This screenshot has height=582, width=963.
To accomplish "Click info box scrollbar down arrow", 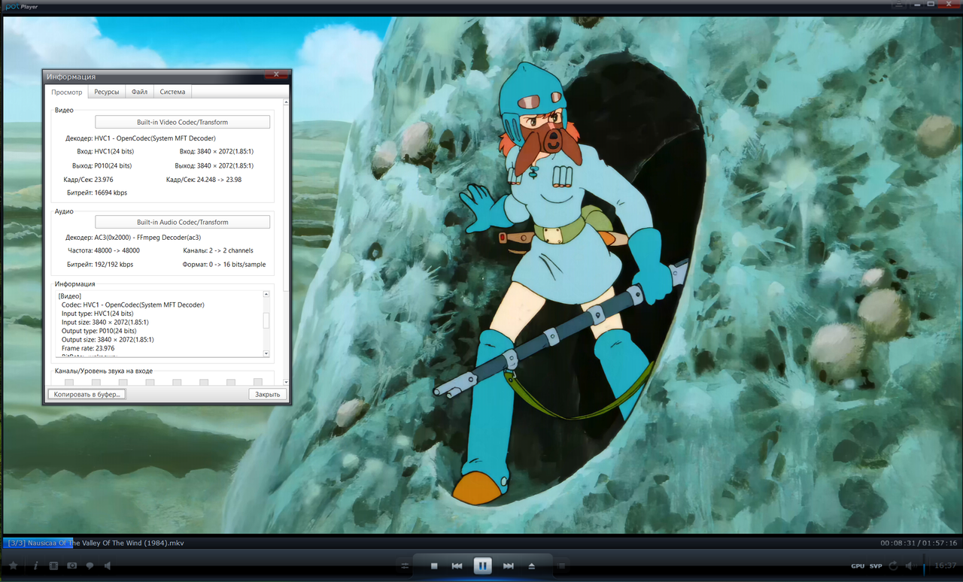I will coord(266,353).
